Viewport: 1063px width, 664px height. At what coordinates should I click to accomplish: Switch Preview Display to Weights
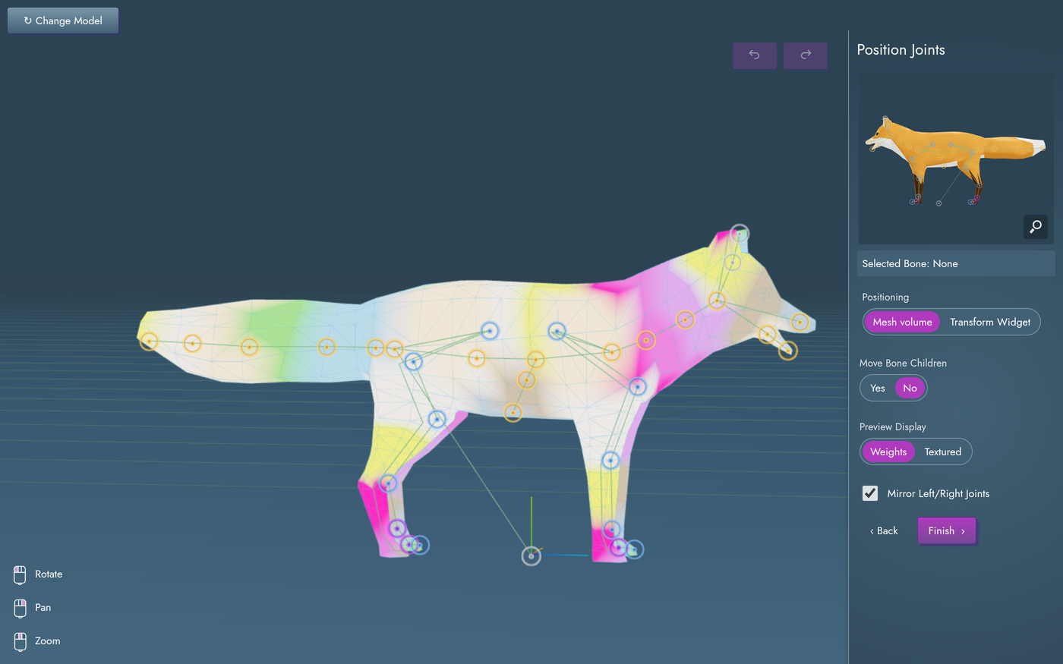(888, 452)
